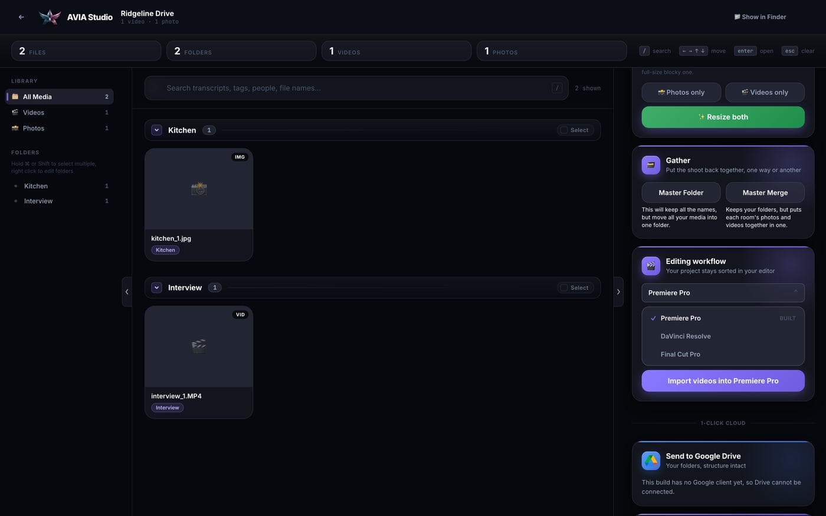
Task: Close the editor selection dropdown showing Premiere Pro
Action: point(723,293)
